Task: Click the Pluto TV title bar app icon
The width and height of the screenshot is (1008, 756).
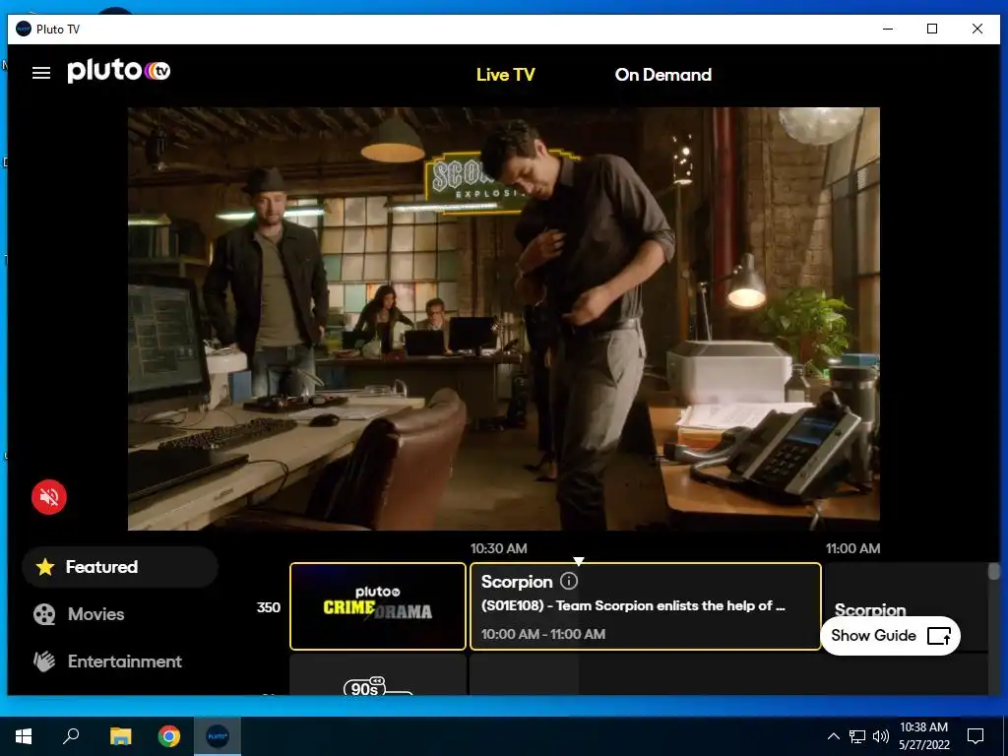Action: [24, 29]
